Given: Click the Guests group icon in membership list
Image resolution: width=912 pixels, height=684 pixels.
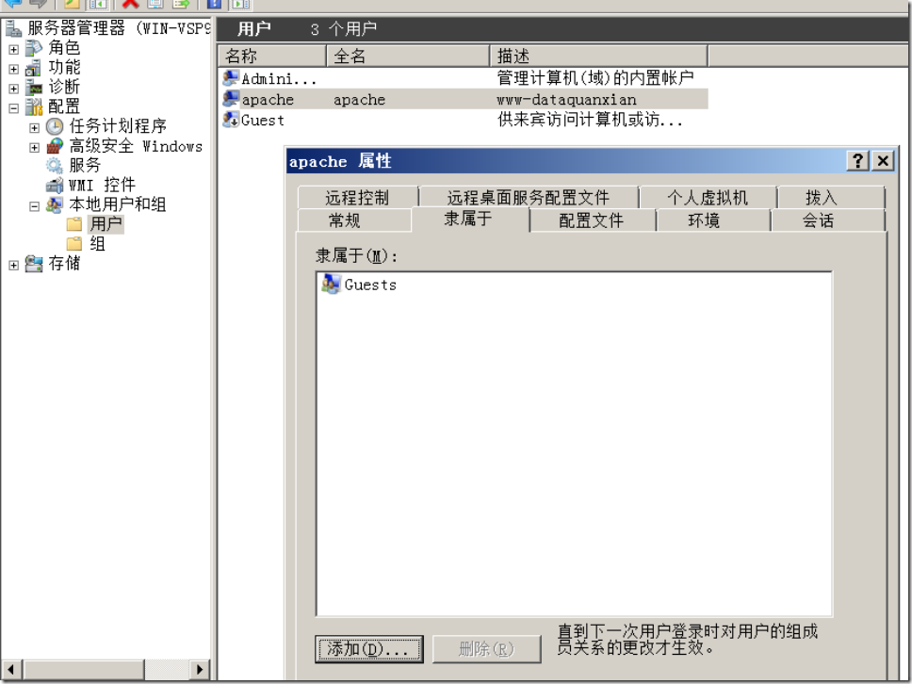Looking at the screenshot, I should click(331, 284).
